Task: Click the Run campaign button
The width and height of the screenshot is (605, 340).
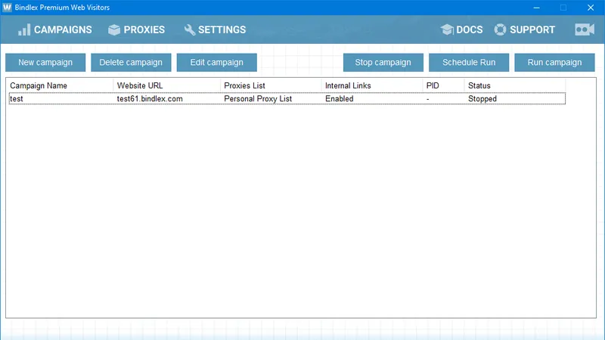Action: click(554, 63)
